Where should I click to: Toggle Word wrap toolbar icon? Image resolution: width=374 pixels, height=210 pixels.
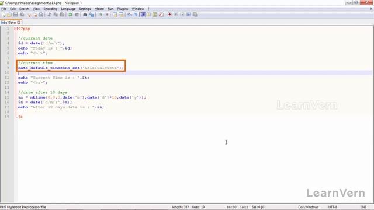pyautogui.click(x=130, y=15)
